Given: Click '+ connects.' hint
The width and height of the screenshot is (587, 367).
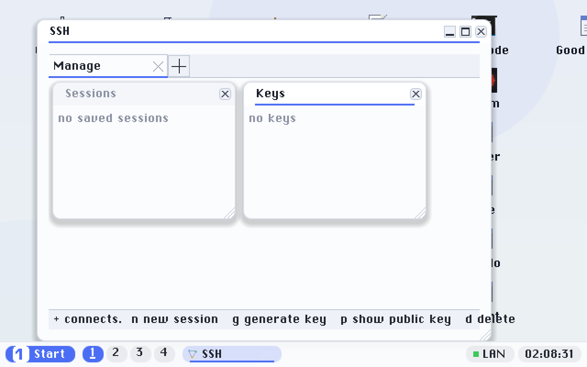Looking at the screenshot, I should pos(88,319).
